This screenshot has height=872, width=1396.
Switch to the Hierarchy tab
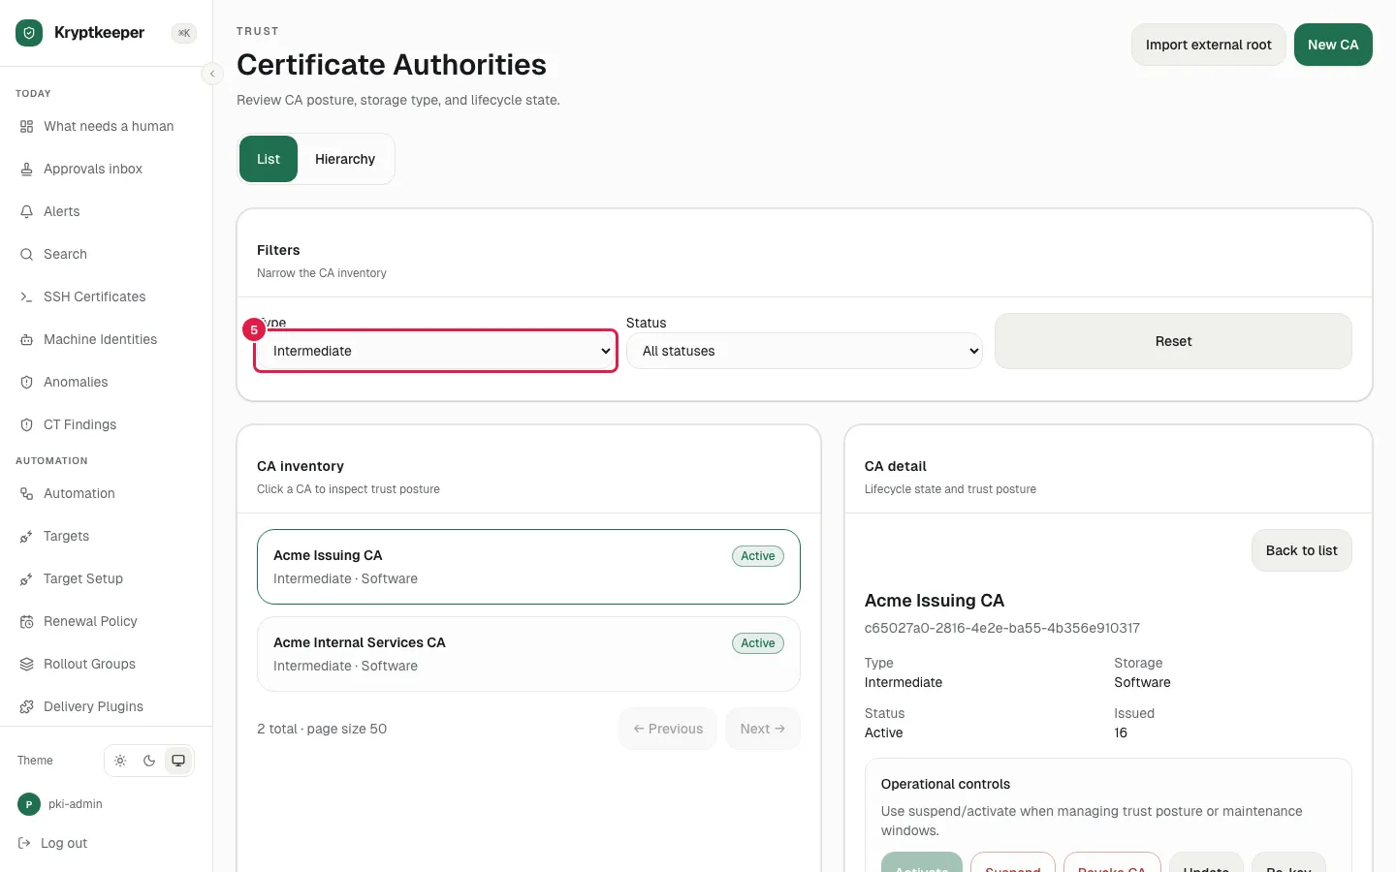345,159
